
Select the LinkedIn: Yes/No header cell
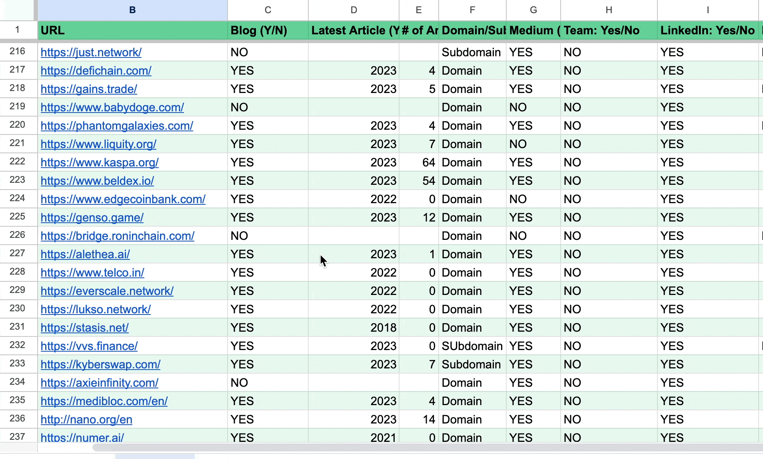(x=707, y=30)
